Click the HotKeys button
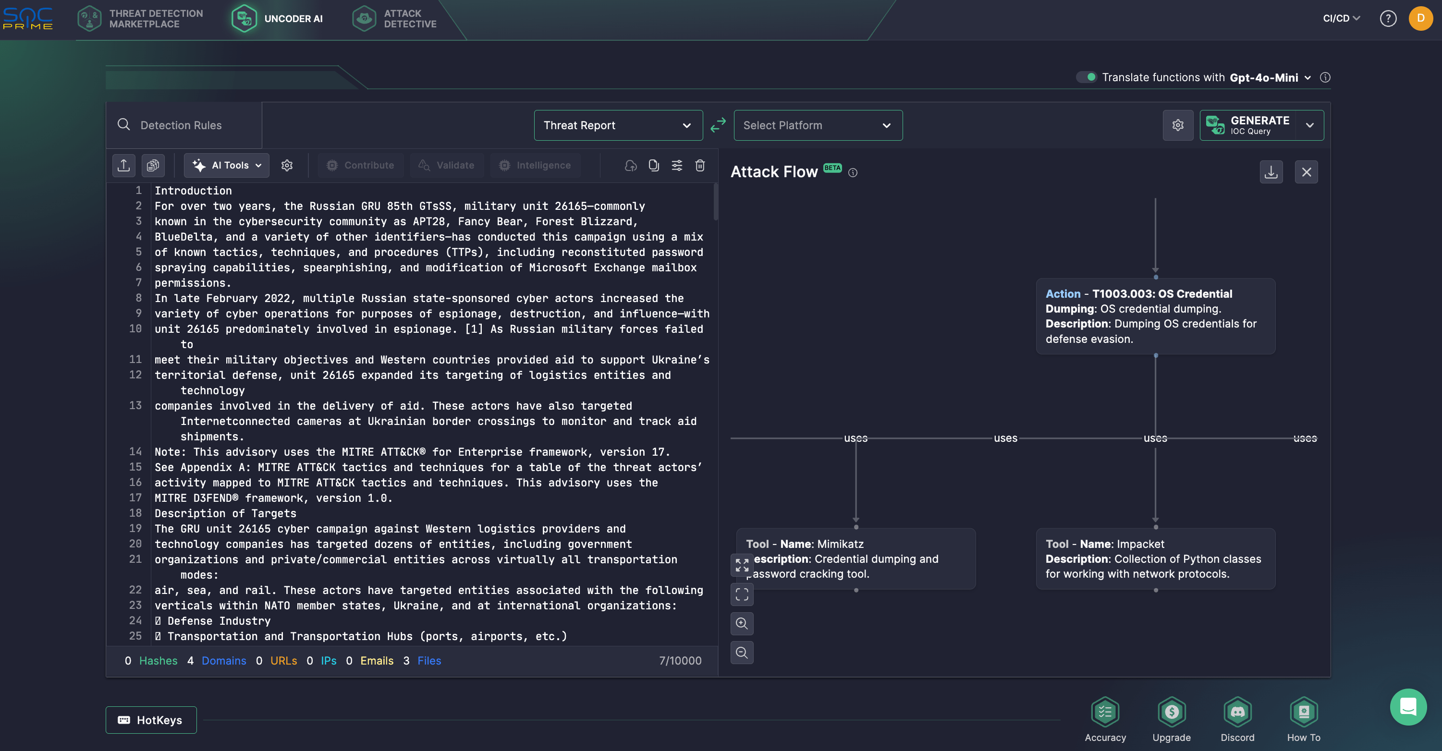This screenshot has height=751, width=1442. pos(151,720)
